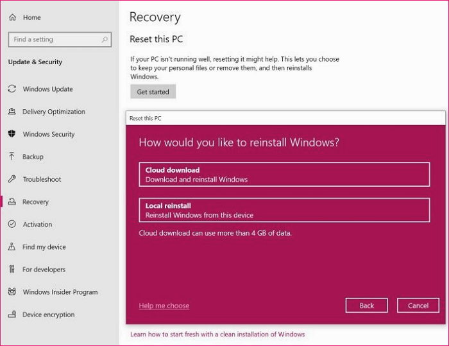Image resolution: width=449 pixels, height=346 pixels.
Task: Click the Windows Insider Program icon
Action: coord(12,291)
